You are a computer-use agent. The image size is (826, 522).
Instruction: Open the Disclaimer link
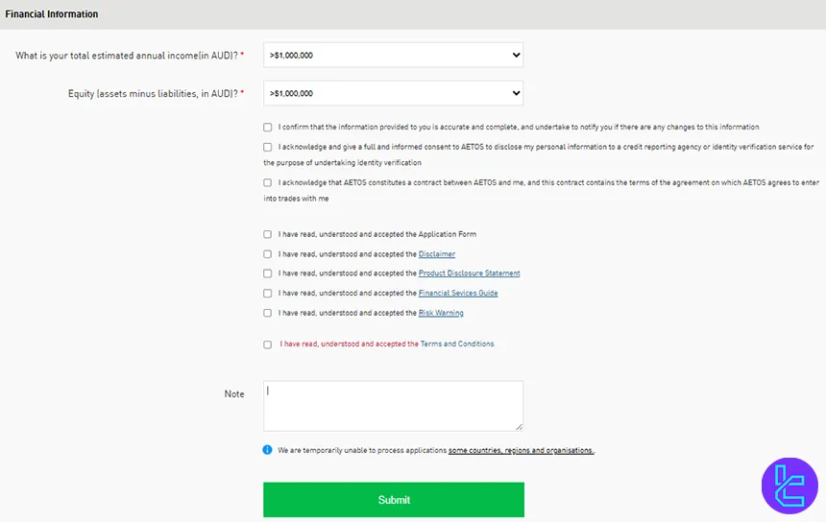coord(437,254)
